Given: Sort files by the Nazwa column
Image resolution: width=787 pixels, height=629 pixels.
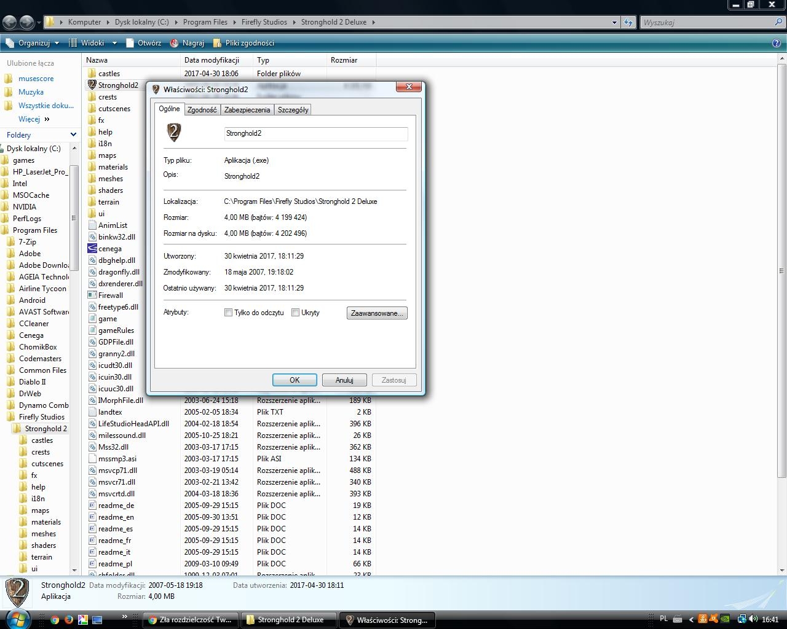Looking at the screenshot, I should coord(131,60).
